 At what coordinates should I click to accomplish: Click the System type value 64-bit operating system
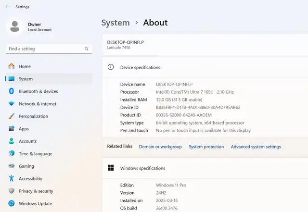200,123
